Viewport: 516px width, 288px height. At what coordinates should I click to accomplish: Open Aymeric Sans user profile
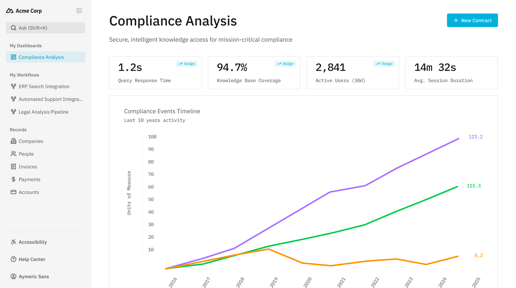pos(34,276)
